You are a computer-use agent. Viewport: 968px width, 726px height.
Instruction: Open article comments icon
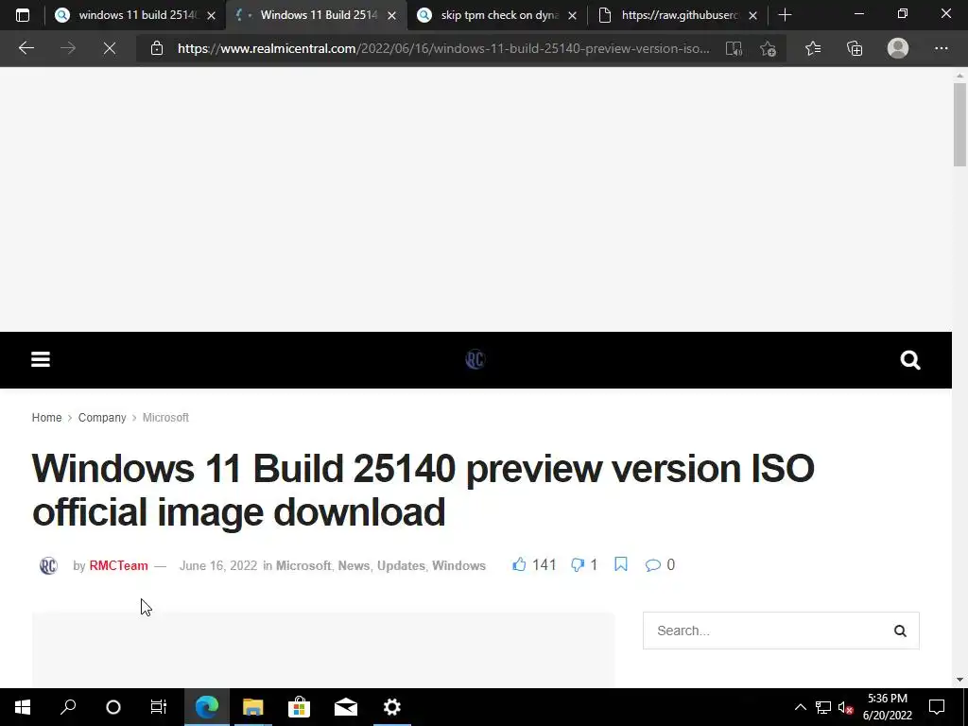pyautogui.click(x=652, y=565)
